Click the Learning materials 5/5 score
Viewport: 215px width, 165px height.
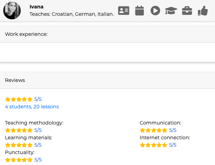(x=38, y=145)
